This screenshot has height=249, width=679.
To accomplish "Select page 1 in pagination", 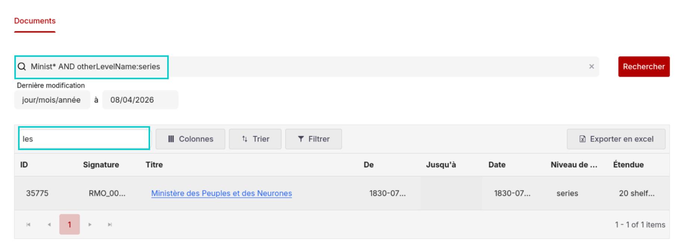I will (69, 224).
